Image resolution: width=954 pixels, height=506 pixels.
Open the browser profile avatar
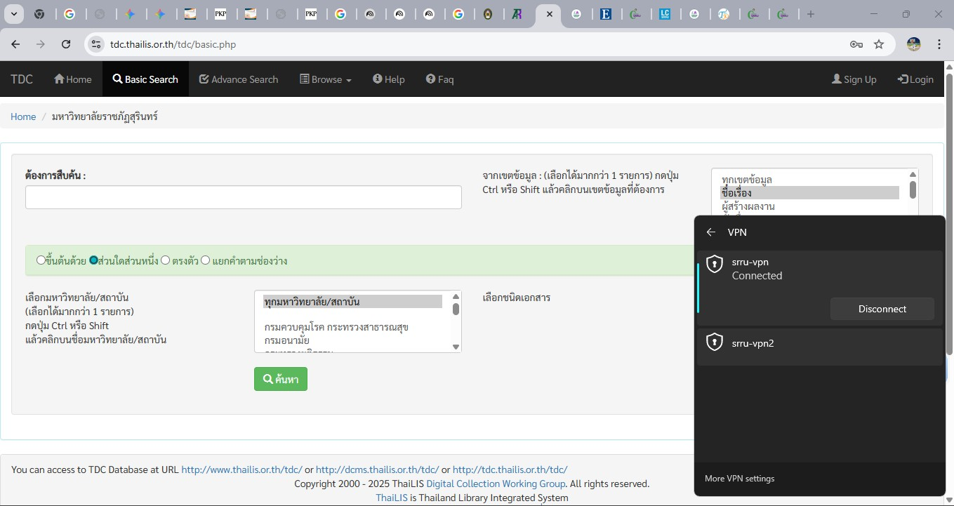pos(913,44)
